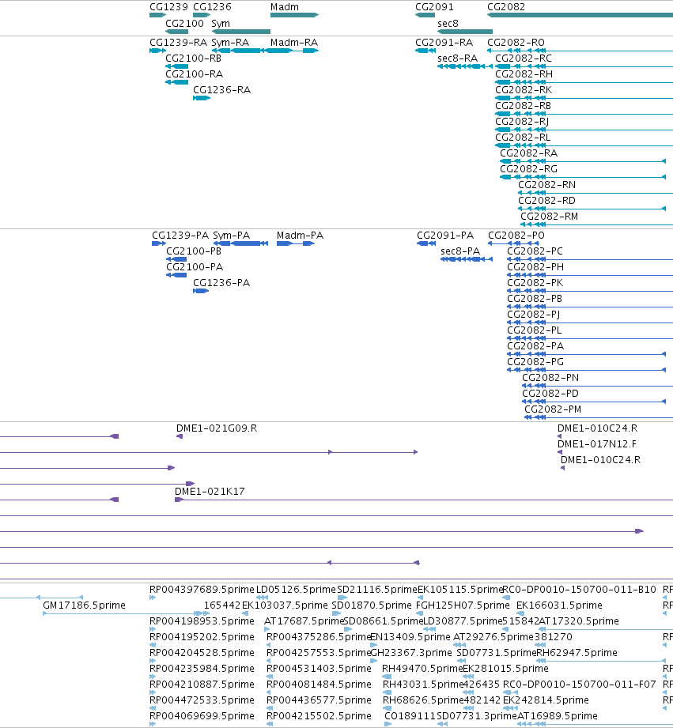Select the CG1236 gene label
The width and height of the screenshot is (673, 728).
[x=212, y=7]
